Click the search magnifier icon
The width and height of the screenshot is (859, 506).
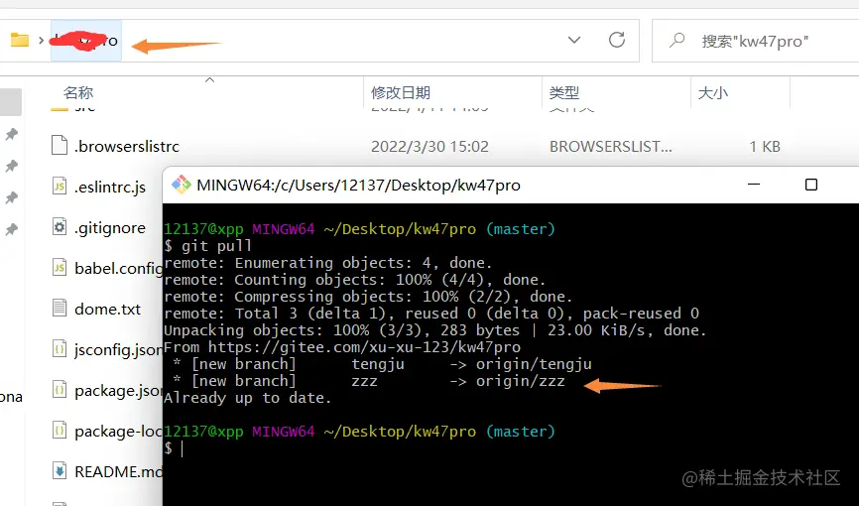[x=677, y=40]
